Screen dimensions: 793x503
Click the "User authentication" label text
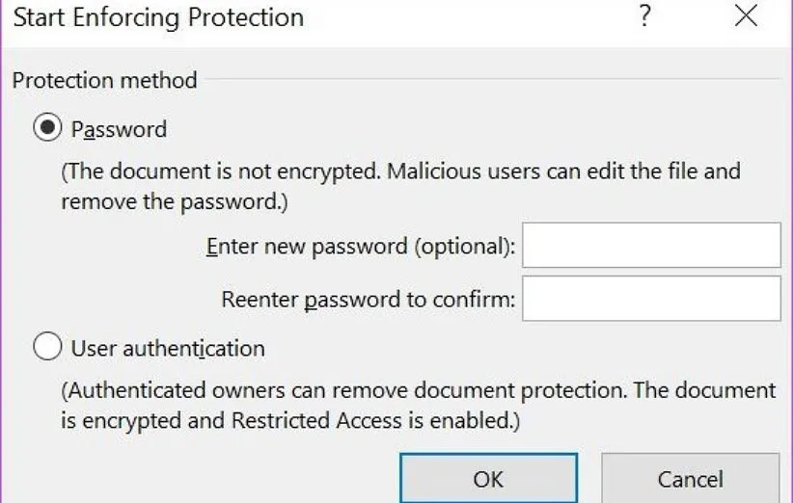tap(168, 348)
